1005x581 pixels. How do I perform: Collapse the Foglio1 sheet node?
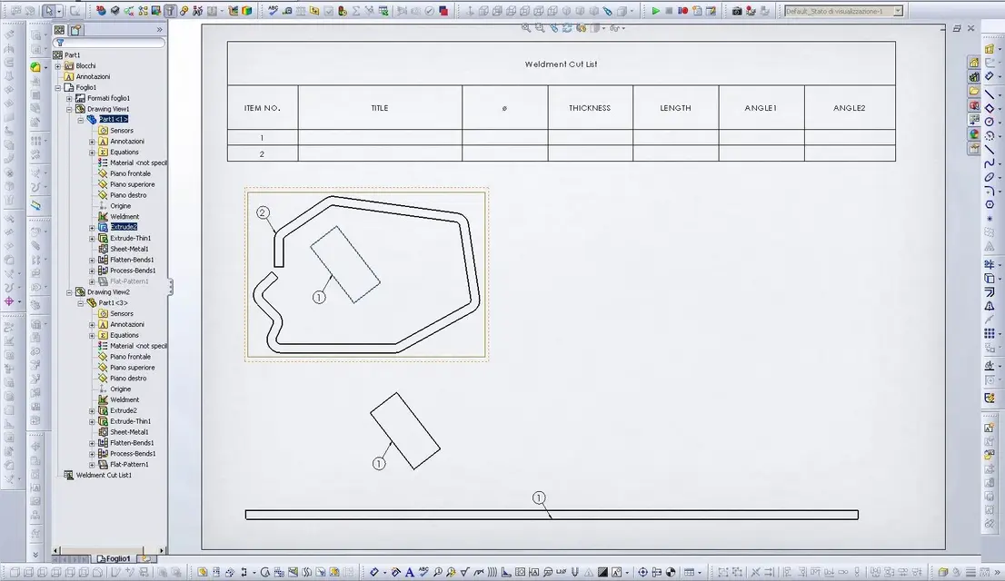(x=58, y=88)
